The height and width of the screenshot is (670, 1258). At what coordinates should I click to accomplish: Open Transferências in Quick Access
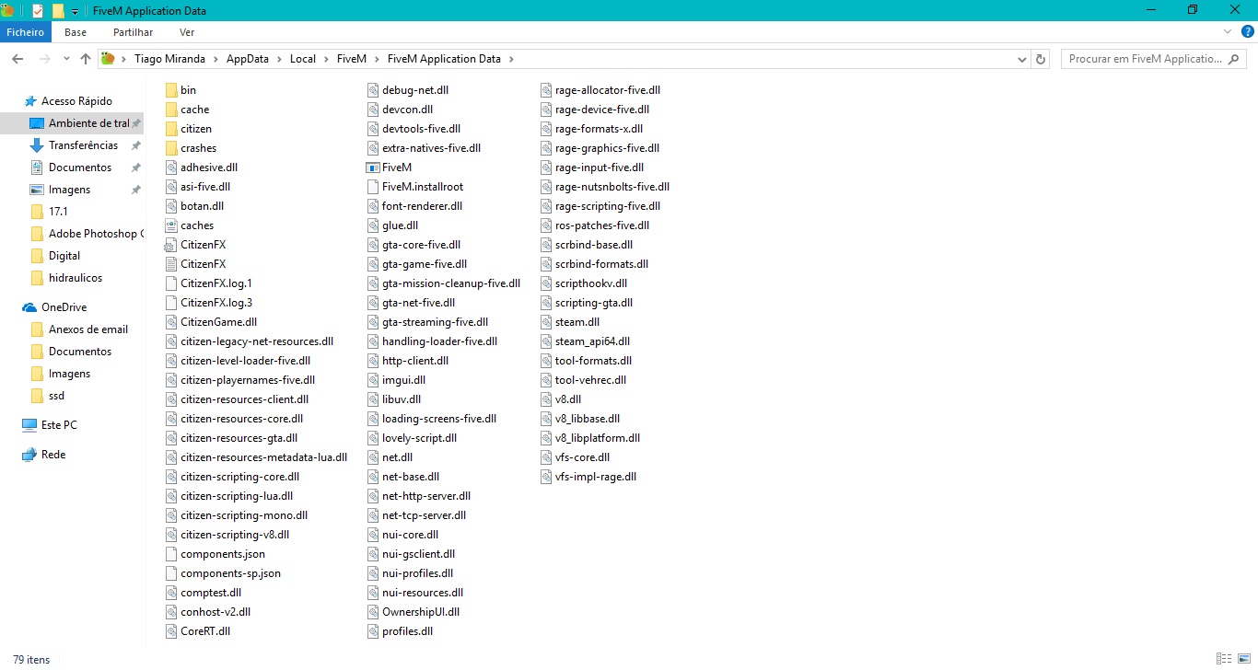pos(83,145)
